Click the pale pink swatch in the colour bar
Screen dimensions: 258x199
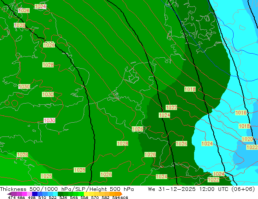coord(29,194)
